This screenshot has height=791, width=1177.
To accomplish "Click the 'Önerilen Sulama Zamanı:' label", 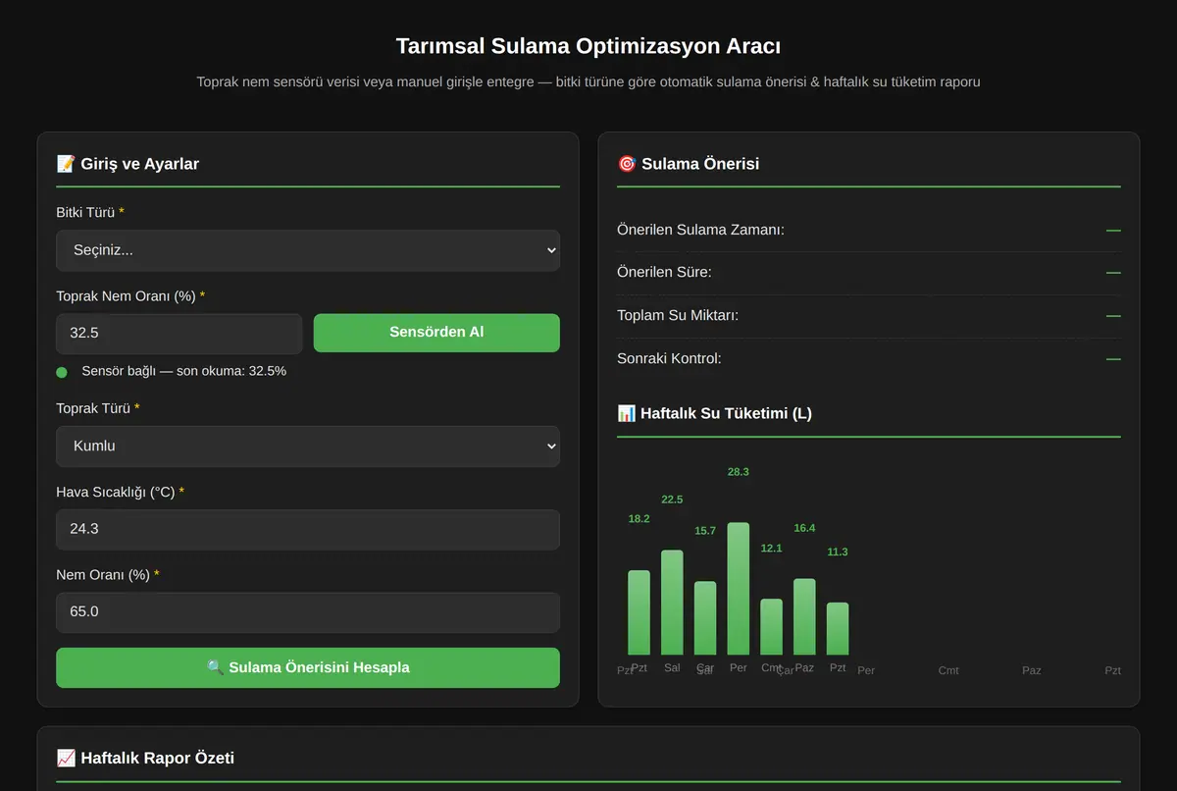I will pos(700,230).
